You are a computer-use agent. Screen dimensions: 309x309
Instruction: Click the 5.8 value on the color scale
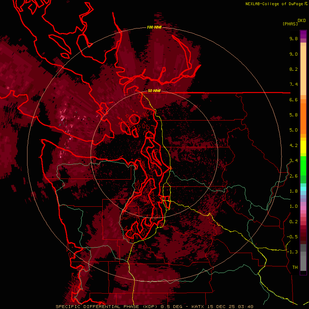click(x=294, y=115)
